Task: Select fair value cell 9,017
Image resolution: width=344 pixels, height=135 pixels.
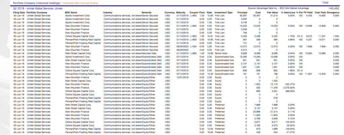Action: (275, 122)
